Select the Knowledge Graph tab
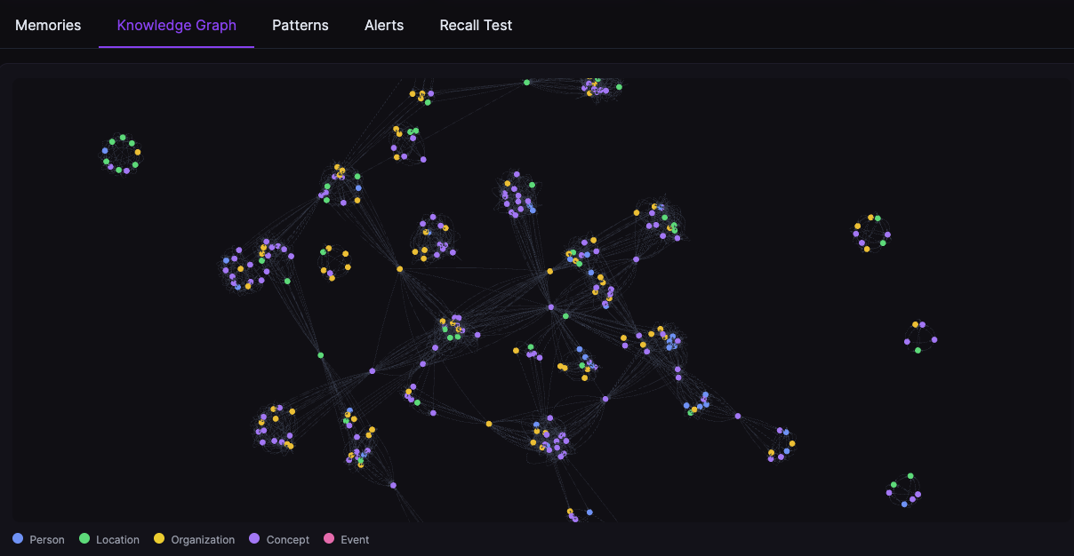The image size is (1074, 556). click(177, 25)
